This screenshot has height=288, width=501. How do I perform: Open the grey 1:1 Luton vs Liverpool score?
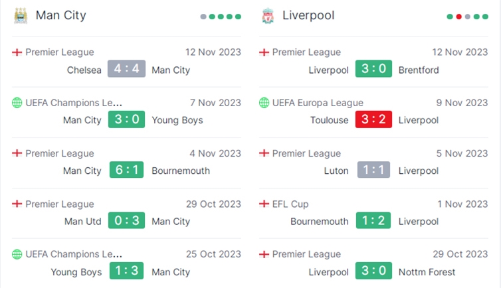tap(373, 170)
